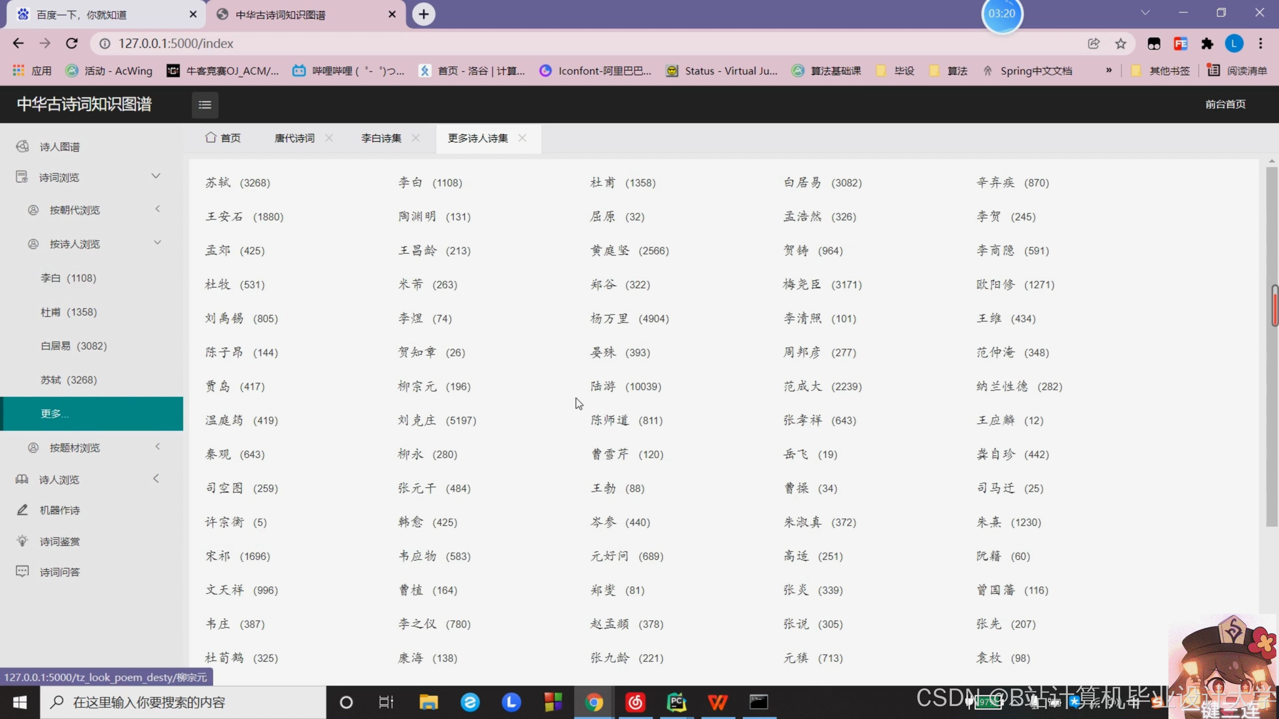
Task: Close the 更多诗人诗集 tab
Action: (x=522, y=138)
